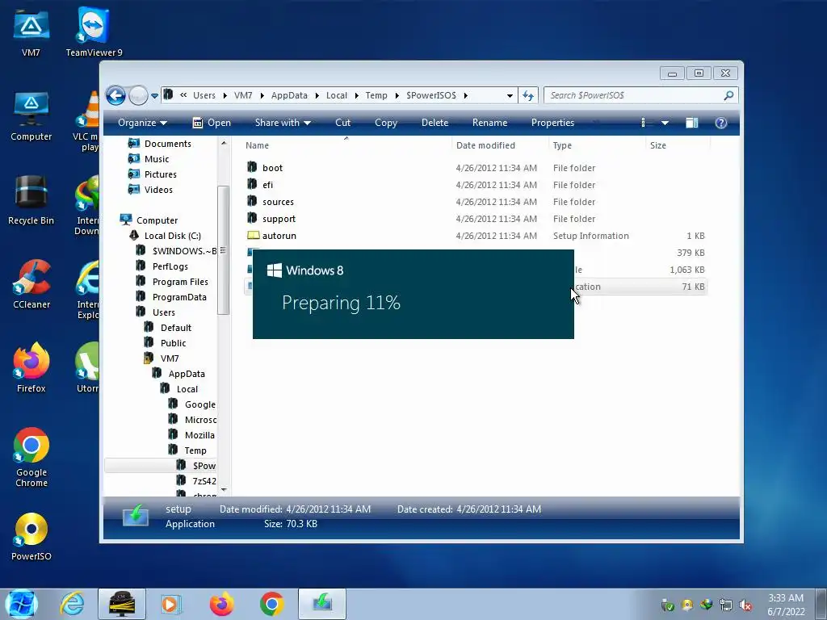Launch Firefox from the desktop

31,367
